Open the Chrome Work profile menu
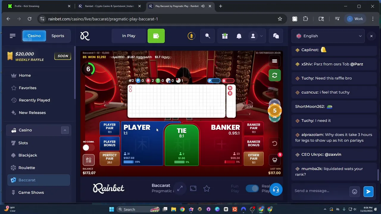This screenshot has height=214, width=381. (355, 19)
